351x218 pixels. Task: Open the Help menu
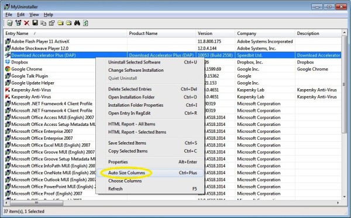point(49,15)
